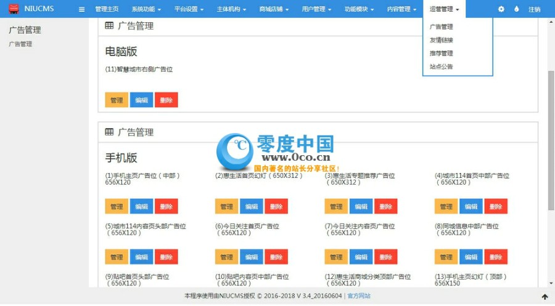Click 管理 for 惠生活首页幻灯
Screen dimensions: 555x306
pos(226,206)
